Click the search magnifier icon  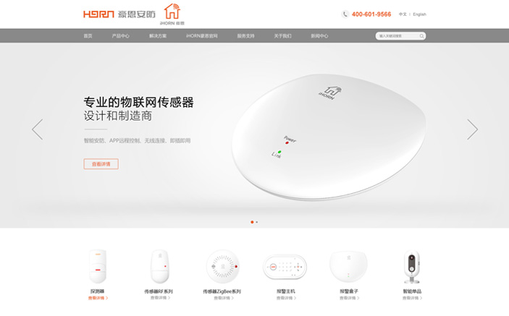[x=421, y=36]
